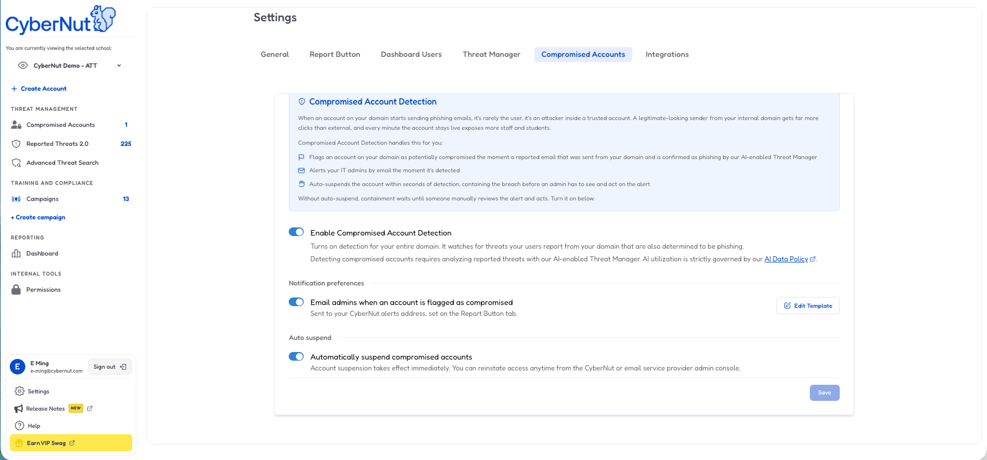Click the NEW badge beside Release Notes
Image resolution: width=987 pixels, height=460 pixels.
[76, 408]
